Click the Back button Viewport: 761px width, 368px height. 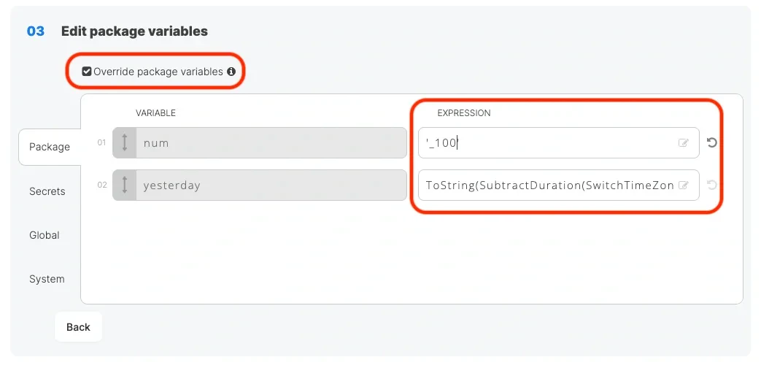pyautogui.click(x=78, y=327)
